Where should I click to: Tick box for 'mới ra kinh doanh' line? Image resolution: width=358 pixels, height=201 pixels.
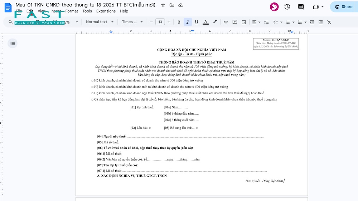[92, 87]
